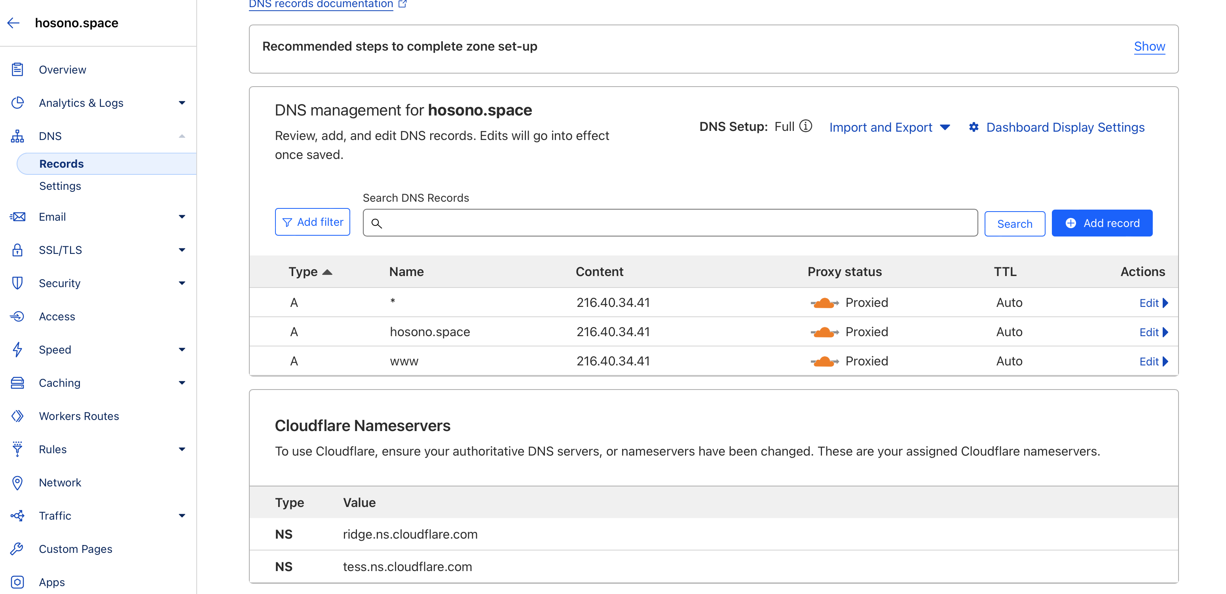Select the tess.ns.cloudflare.com nameserver value
The image size is (1226, 594).
[407, 567]
